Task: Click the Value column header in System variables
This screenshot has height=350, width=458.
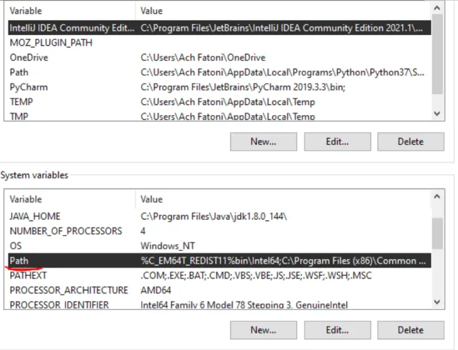Action: pyautogui.click(x=151, y=199)
